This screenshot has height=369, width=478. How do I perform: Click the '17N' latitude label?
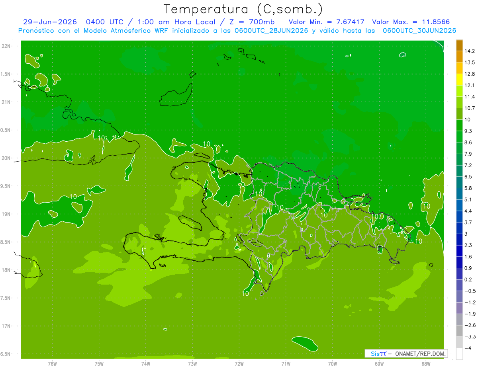[x=6, y=326]
